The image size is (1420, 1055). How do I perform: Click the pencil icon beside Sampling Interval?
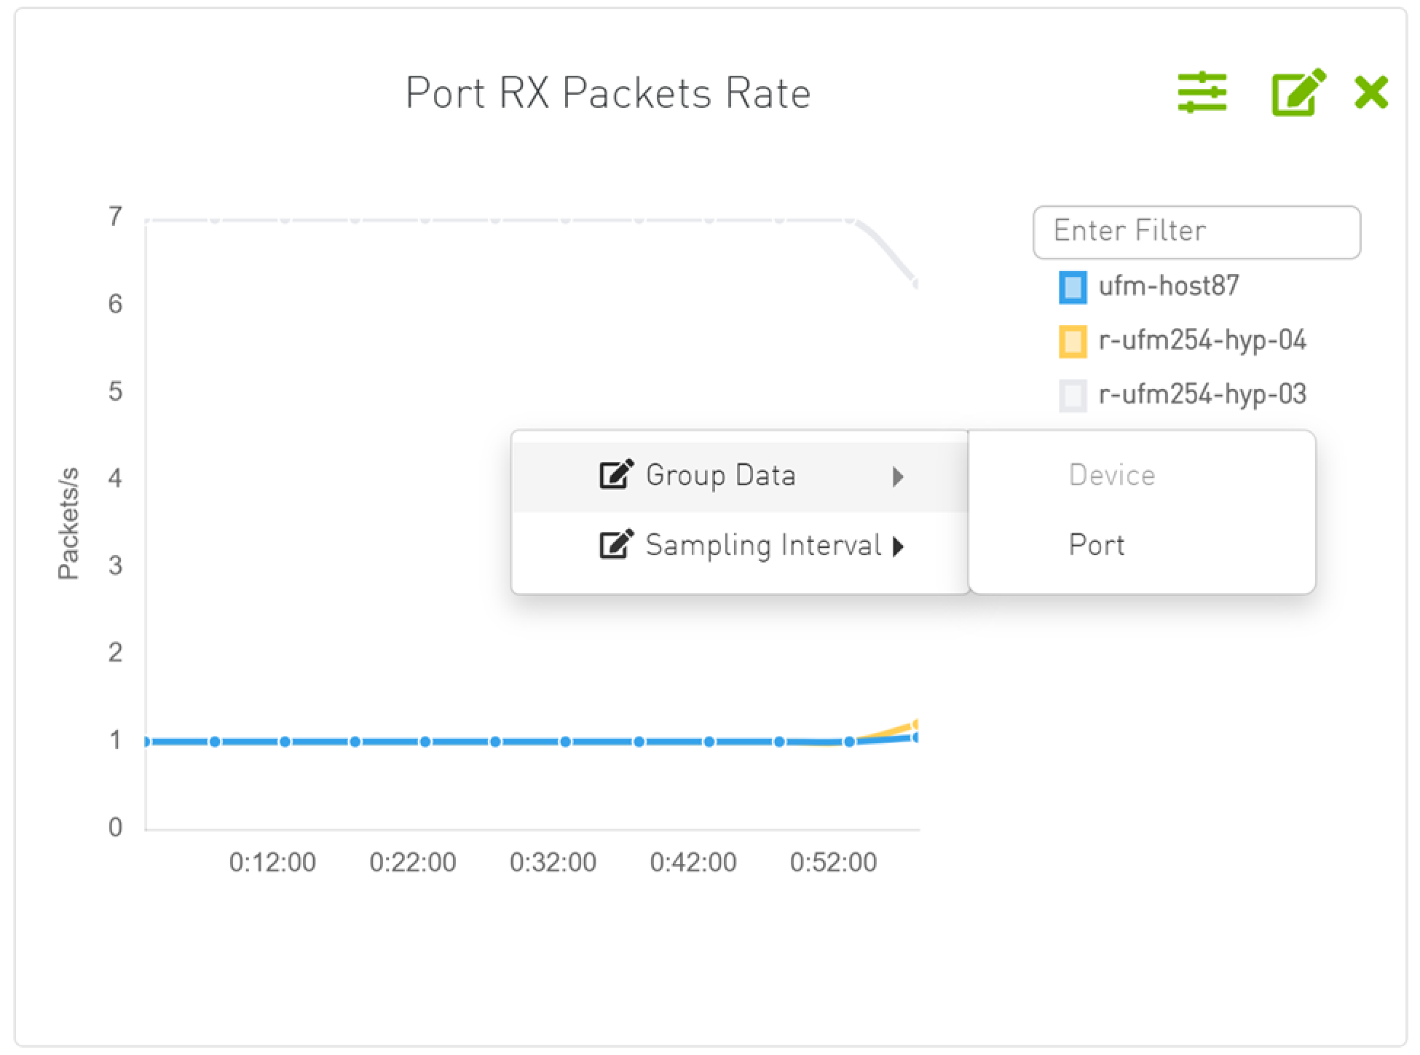tap(615, 544)
